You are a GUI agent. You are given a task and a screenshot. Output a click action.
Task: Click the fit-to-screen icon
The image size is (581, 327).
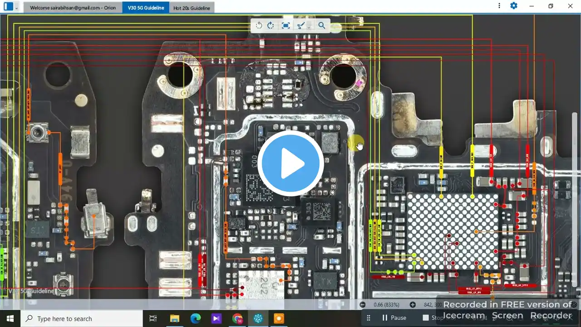coord(286,25)
